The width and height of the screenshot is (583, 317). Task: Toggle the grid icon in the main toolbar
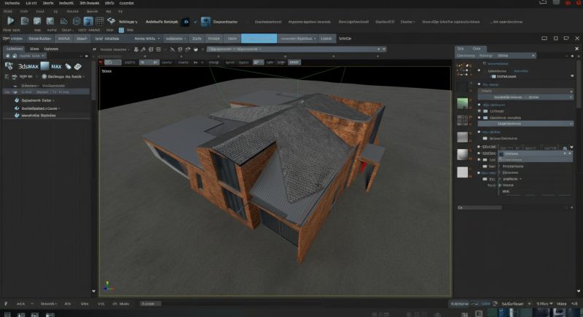pos(100,21)
